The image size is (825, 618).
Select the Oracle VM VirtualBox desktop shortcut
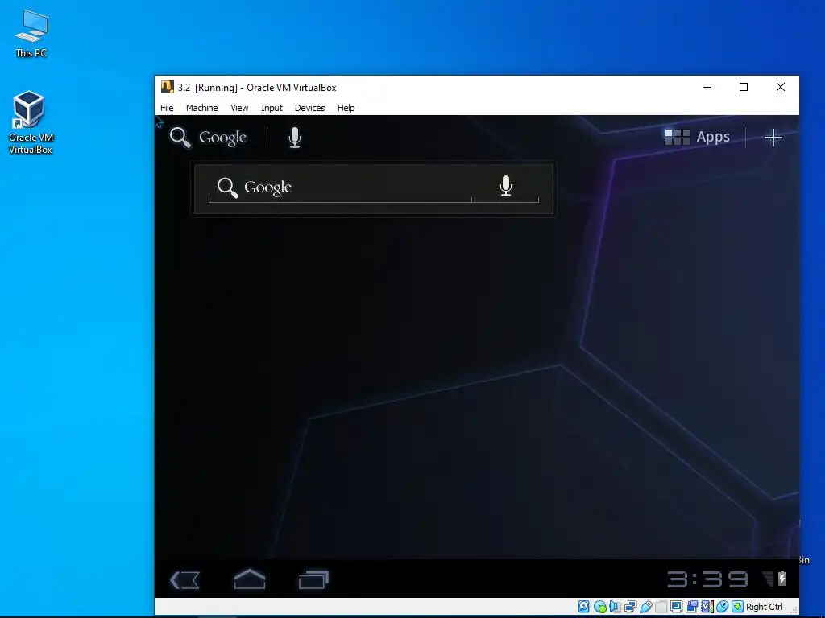pos(30,122)
